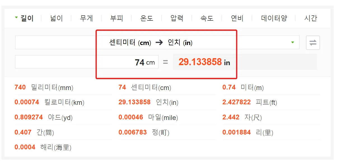Open the unit selection dropdown arrow
The image size is (339, 163).
(293, 42)
